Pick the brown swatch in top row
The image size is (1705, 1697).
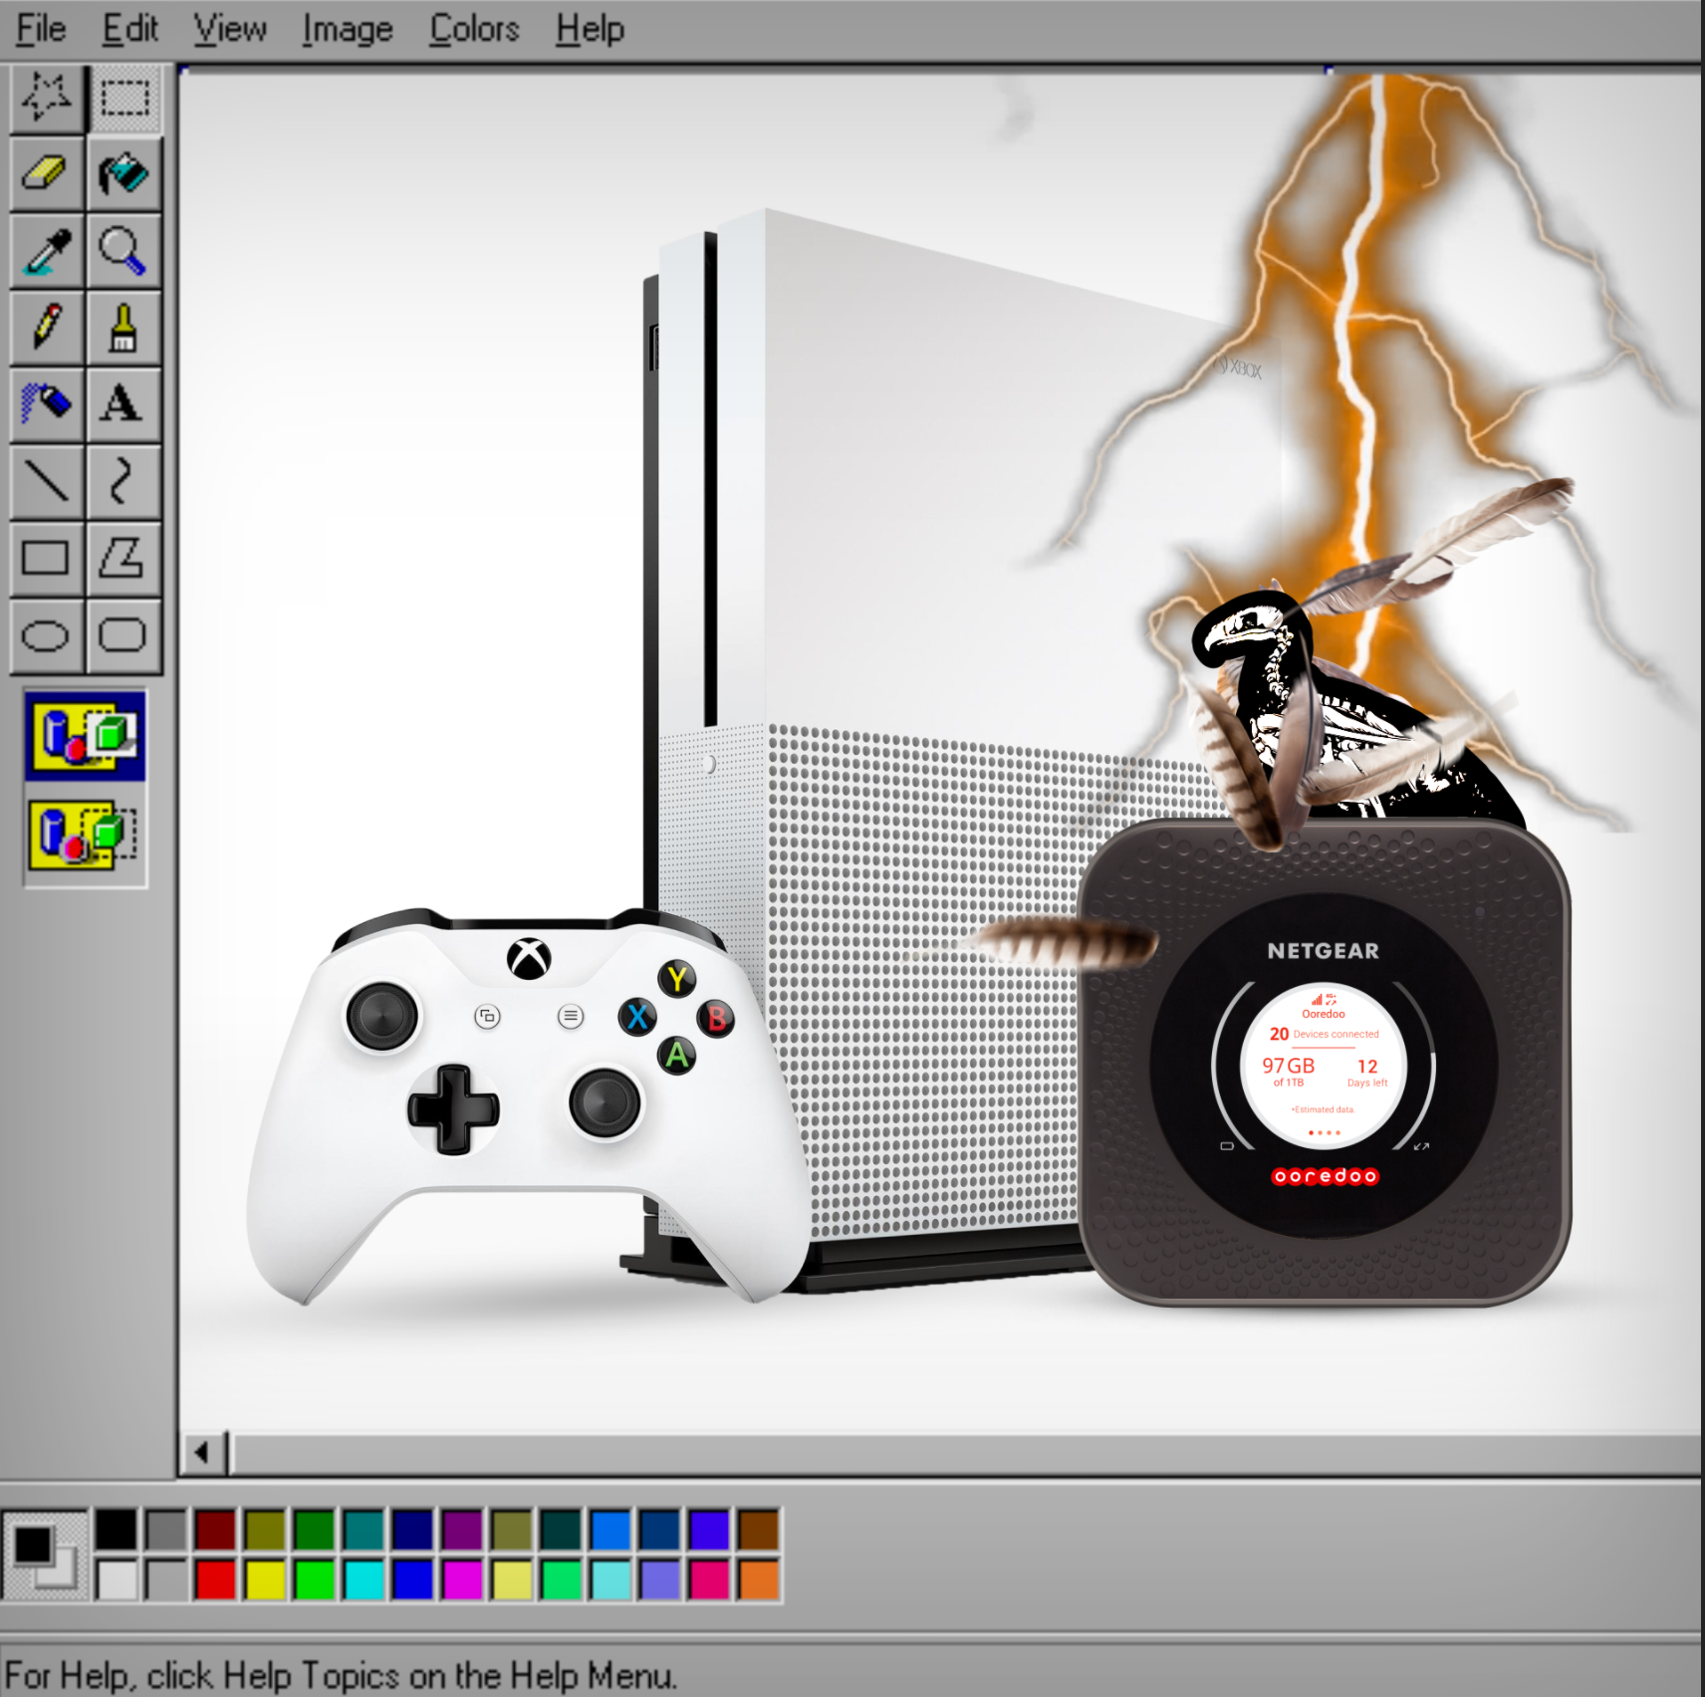click(x=759, y=1530)
